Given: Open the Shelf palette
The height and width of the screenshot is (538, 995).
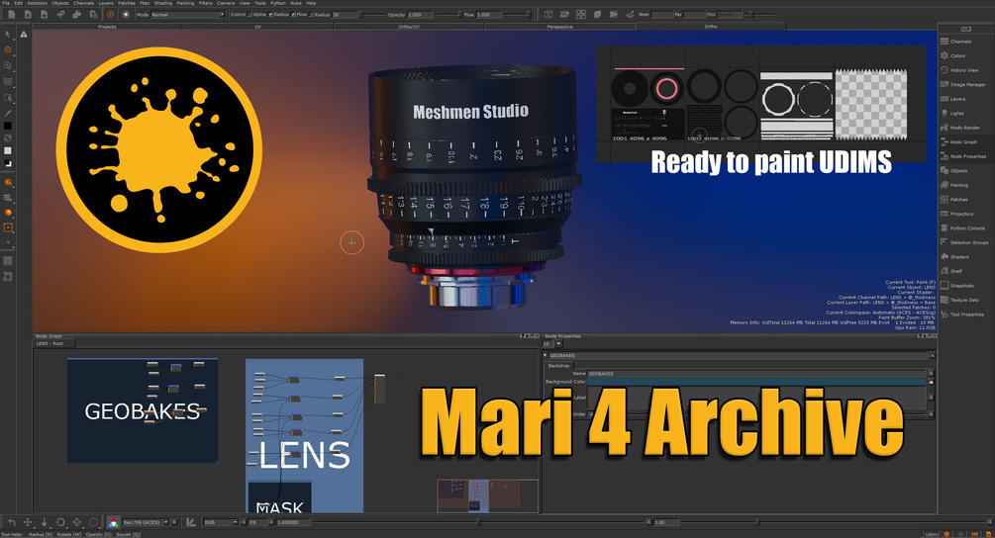Looking at the screenshot, I should [x=951, y=271].
